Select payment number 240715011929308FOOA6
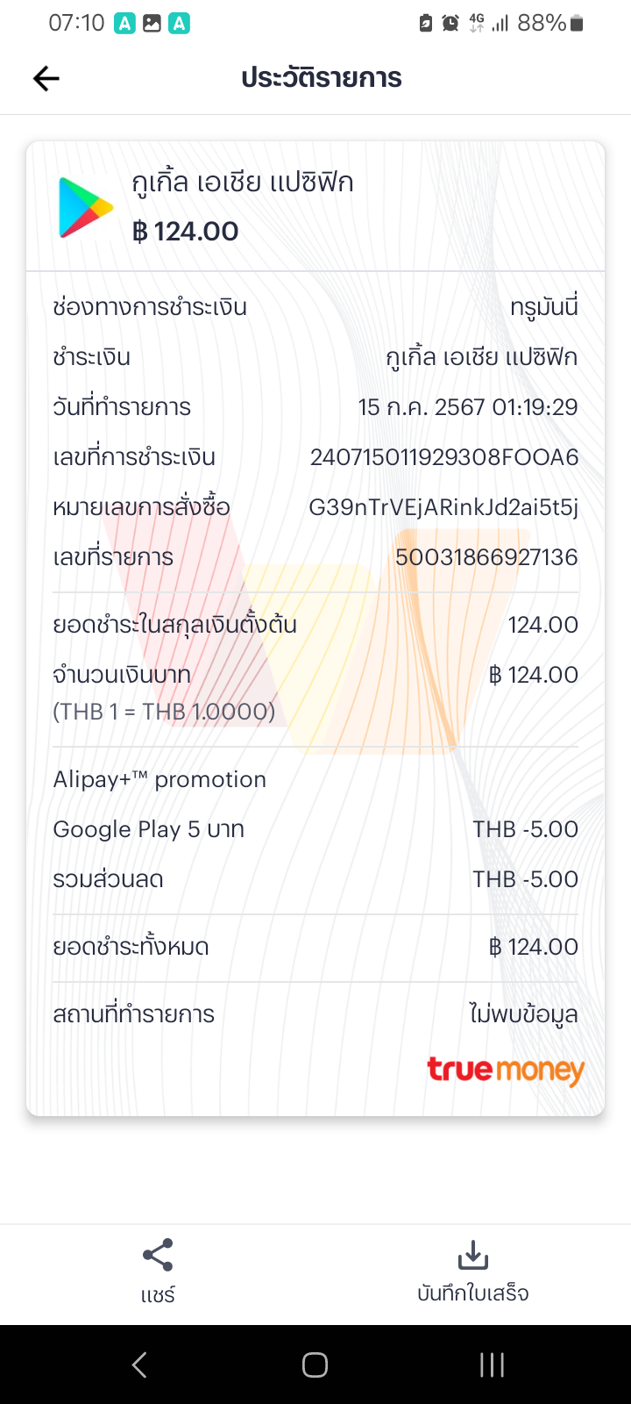The width and height of the screenshot is (631, 1404). coord(444,457)
